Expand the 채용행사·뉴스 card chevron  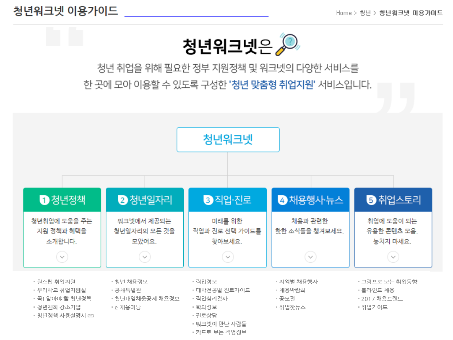(310, 256)
